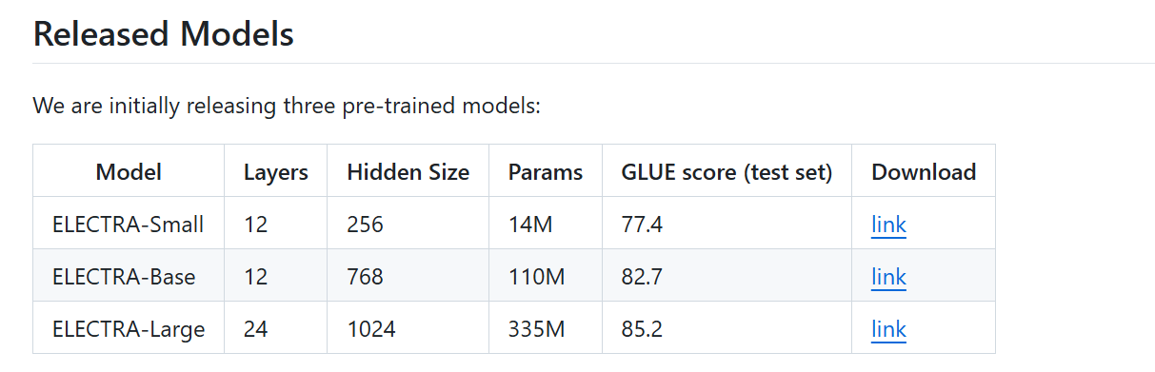The image size is (1155, 372).
Task: Open the ELECTRA-Large download link
Action: click(888, 330)
